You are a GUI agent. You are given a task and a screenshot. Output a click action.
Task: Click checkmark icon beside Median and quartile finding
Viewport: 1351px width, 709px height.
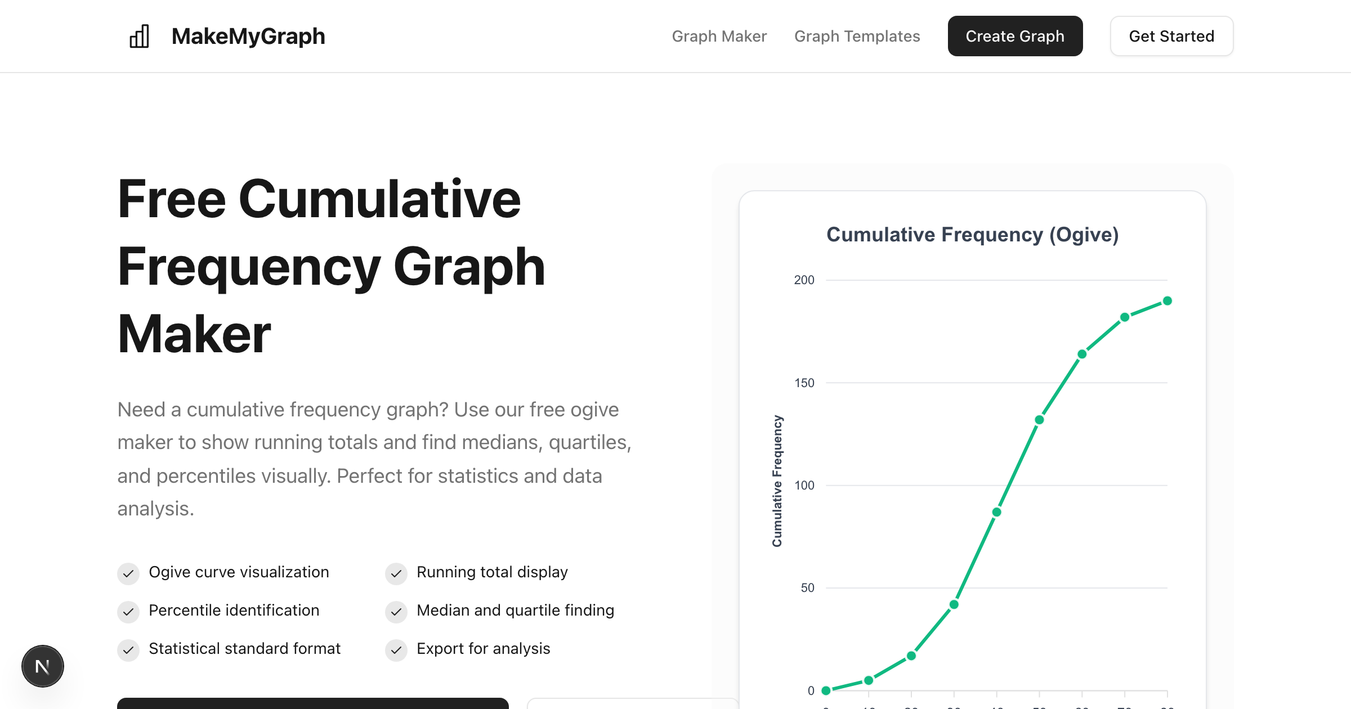[396, 612]
